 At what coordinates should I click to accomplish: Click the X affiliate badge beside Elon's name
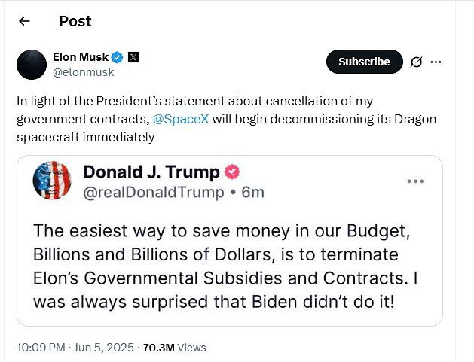click(133, 57)
